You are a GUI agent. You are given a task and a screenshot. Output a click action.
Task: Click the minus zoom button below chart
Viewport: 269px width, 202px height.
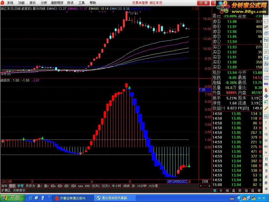pyautogui.click(x=205, y=186)
